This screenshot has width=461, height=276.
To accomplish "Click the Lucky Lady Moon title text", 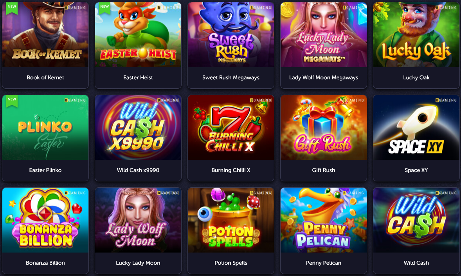I will coord(138,263).
